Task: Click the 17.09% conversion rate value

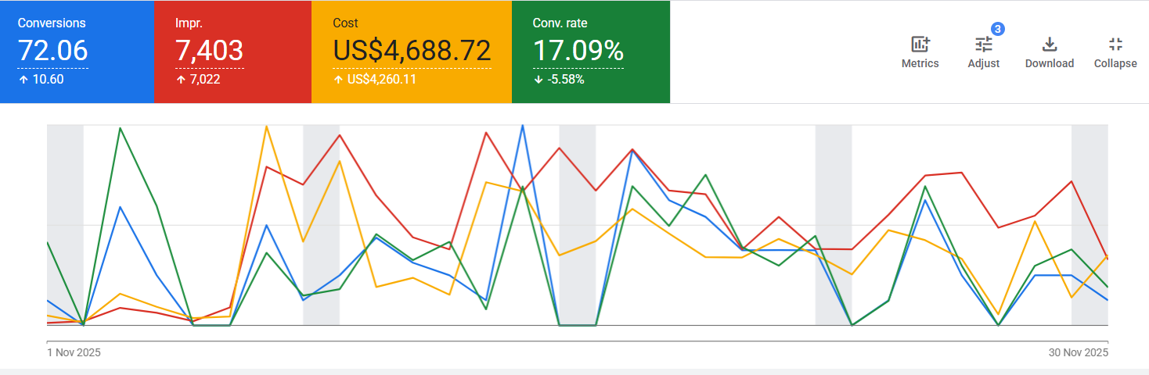Action: pyautogui.click(x=578, y=51)
